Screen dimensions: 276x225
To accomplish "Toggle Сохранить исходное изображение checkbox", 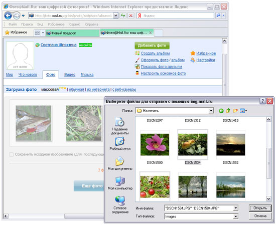I will pyautogui.click(x=12, y=154).
